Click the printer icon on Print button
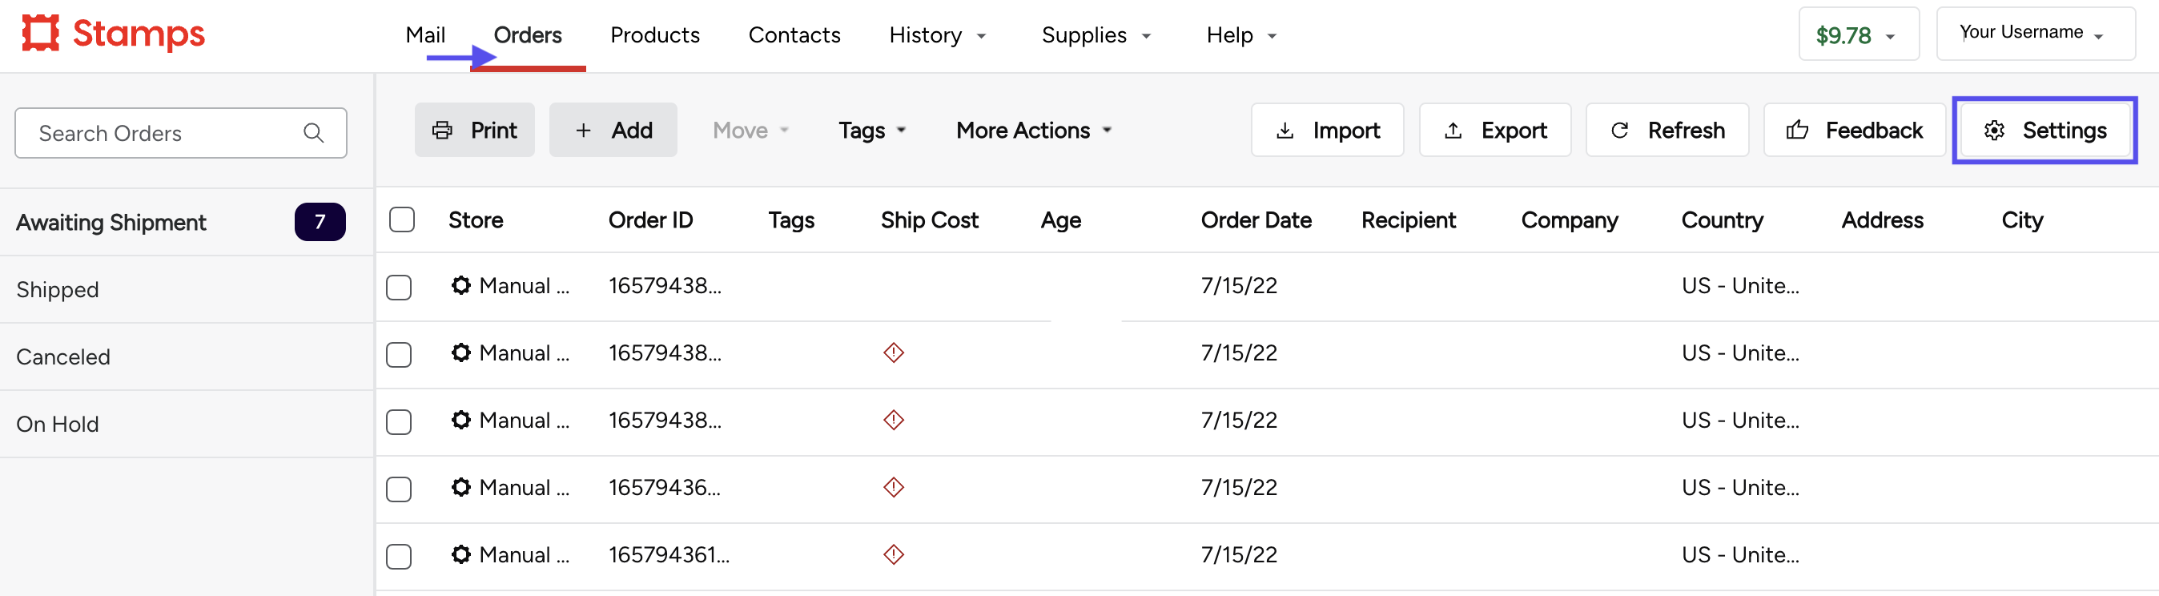 [443, 130]
